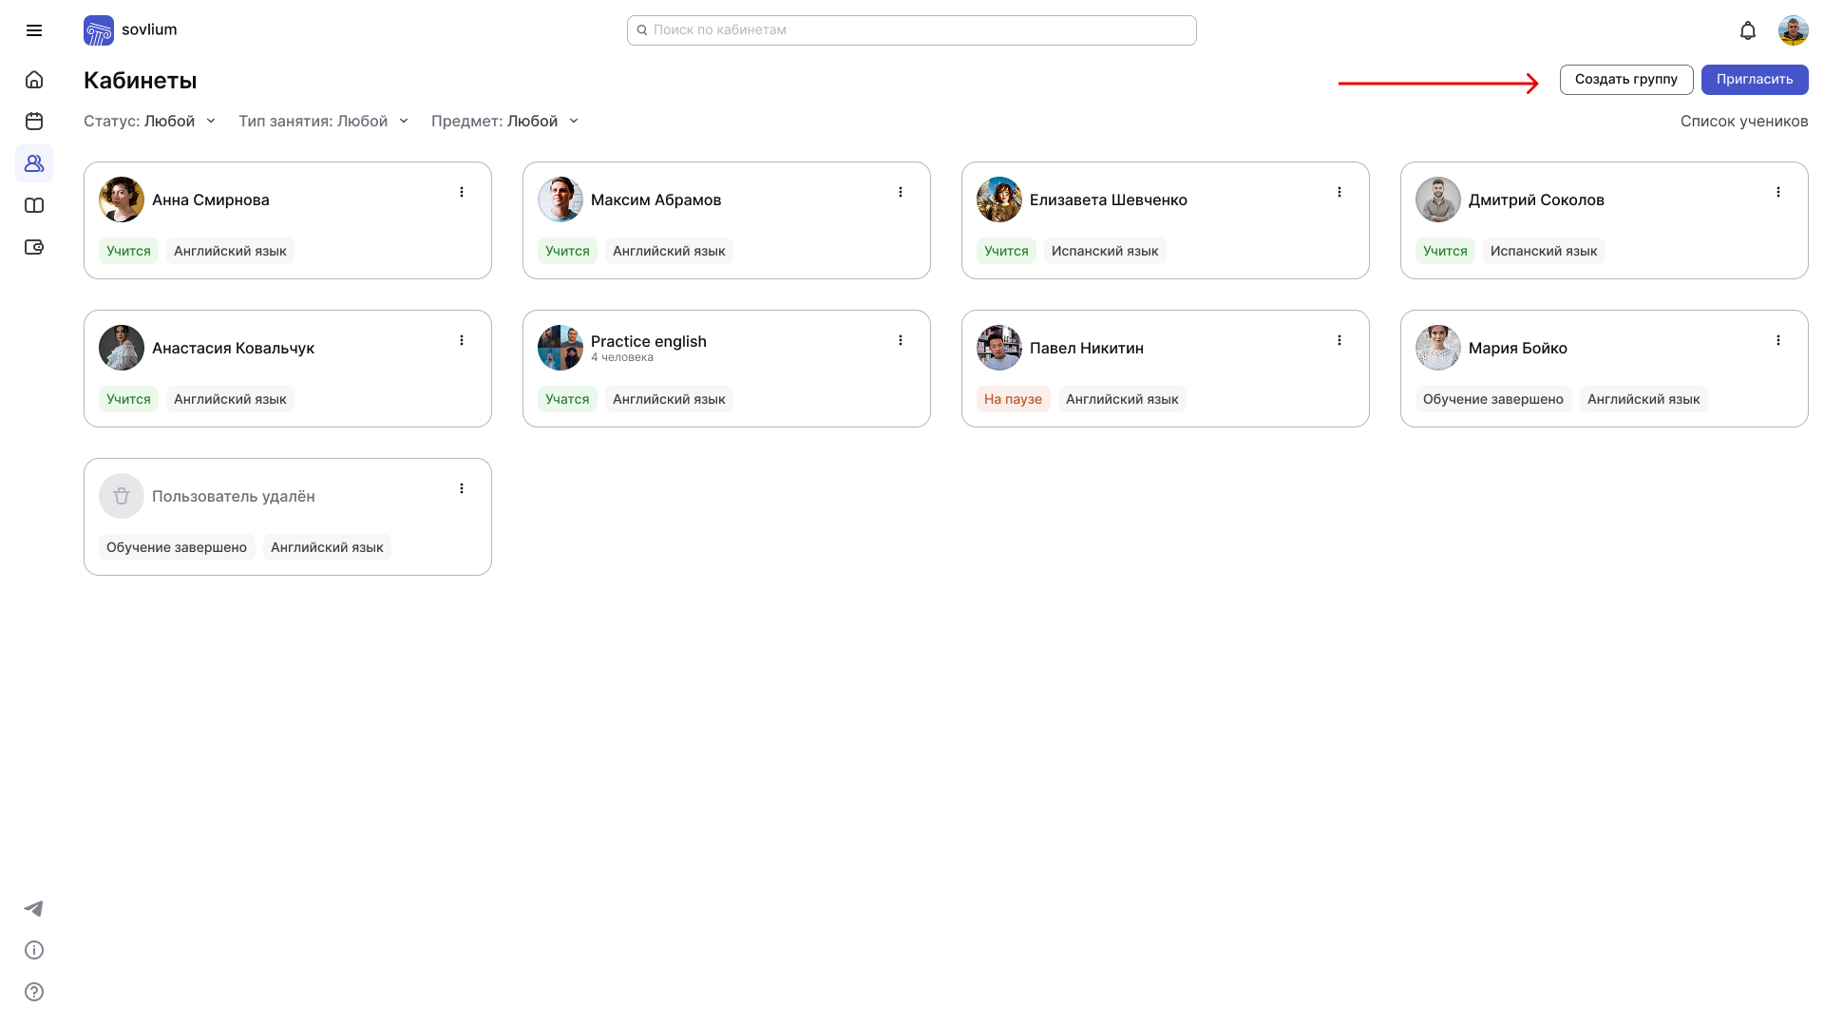Viewport: 1824px width, 1026px height.
Task: Expand the Статус filter dropdown
Action: coord(150,122)
